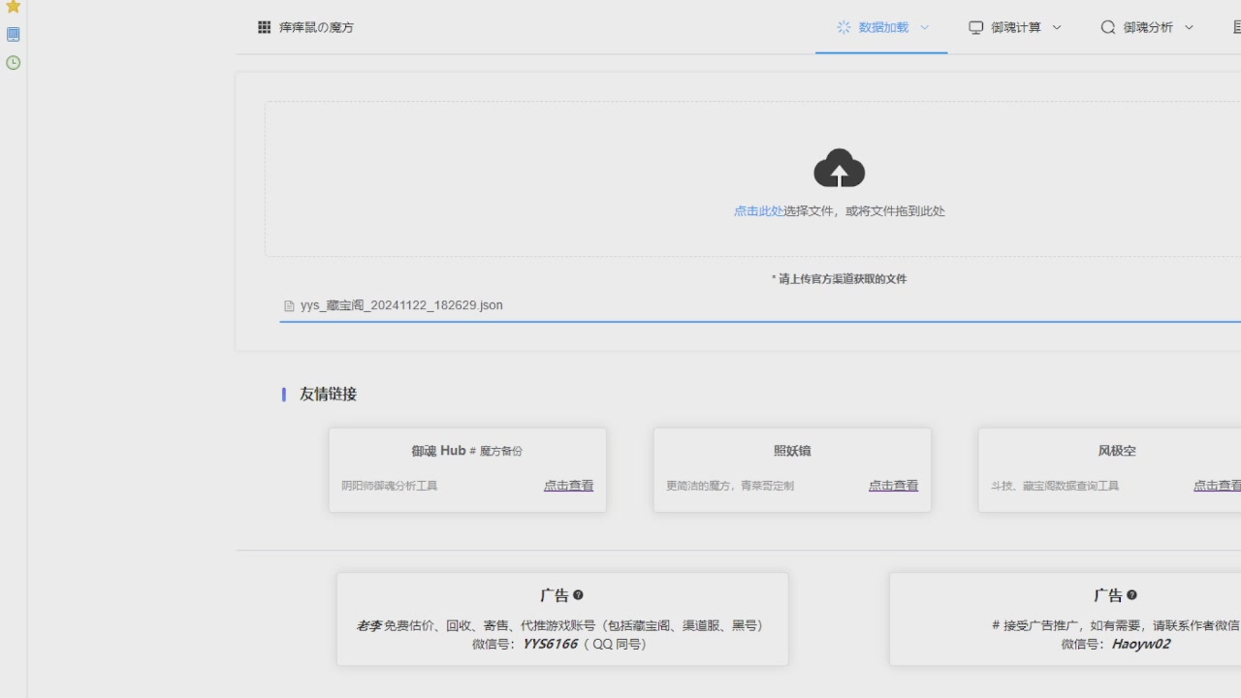Open the 御魂计算 menu

pyautogui.click(x=1014, y=27)
